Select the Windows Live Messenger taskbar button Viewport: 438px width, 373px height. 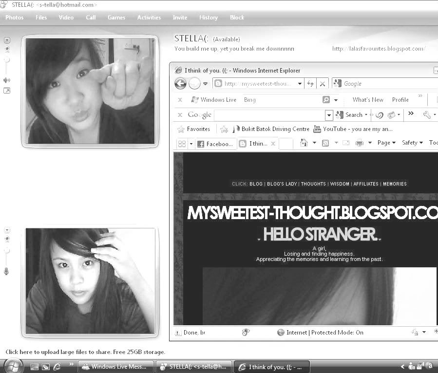click(115, 366)
